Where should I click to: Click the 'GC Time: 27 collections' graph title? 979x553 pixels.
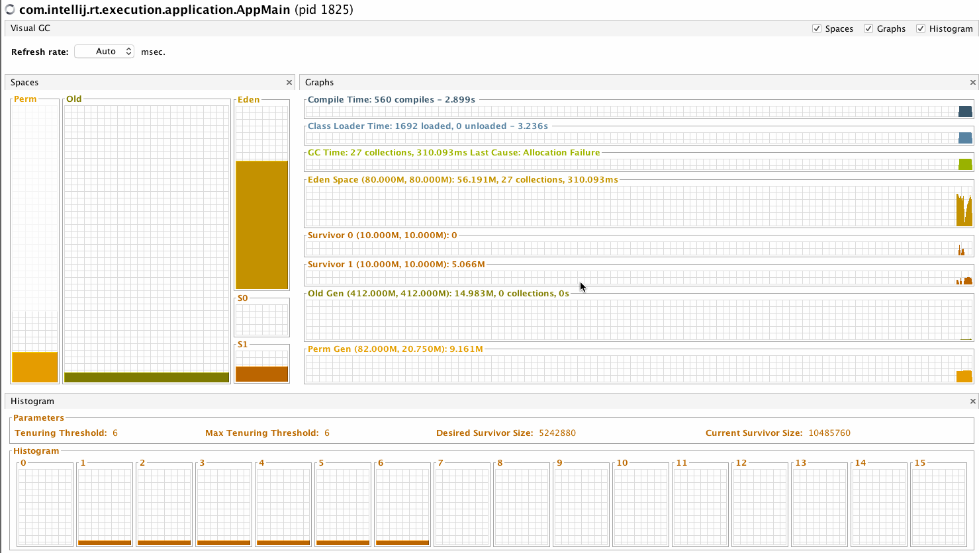tap(454, 153)
